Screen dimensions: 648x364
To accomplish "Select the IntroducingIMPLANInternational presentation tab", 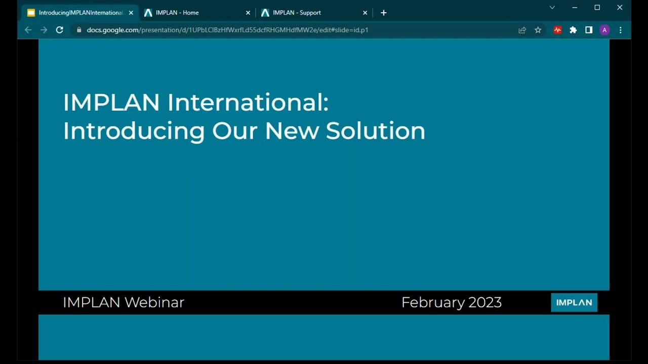I will coord(81,13).
